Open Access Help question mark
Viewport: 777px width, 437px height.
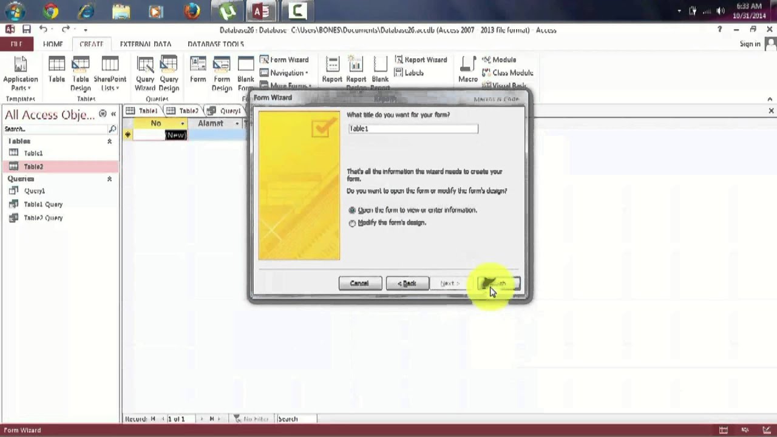[x=720, y=30]
